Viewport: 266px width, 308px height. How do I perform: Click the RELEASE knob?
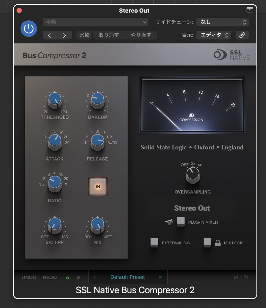pyautogui.click(x=97, y=142)
